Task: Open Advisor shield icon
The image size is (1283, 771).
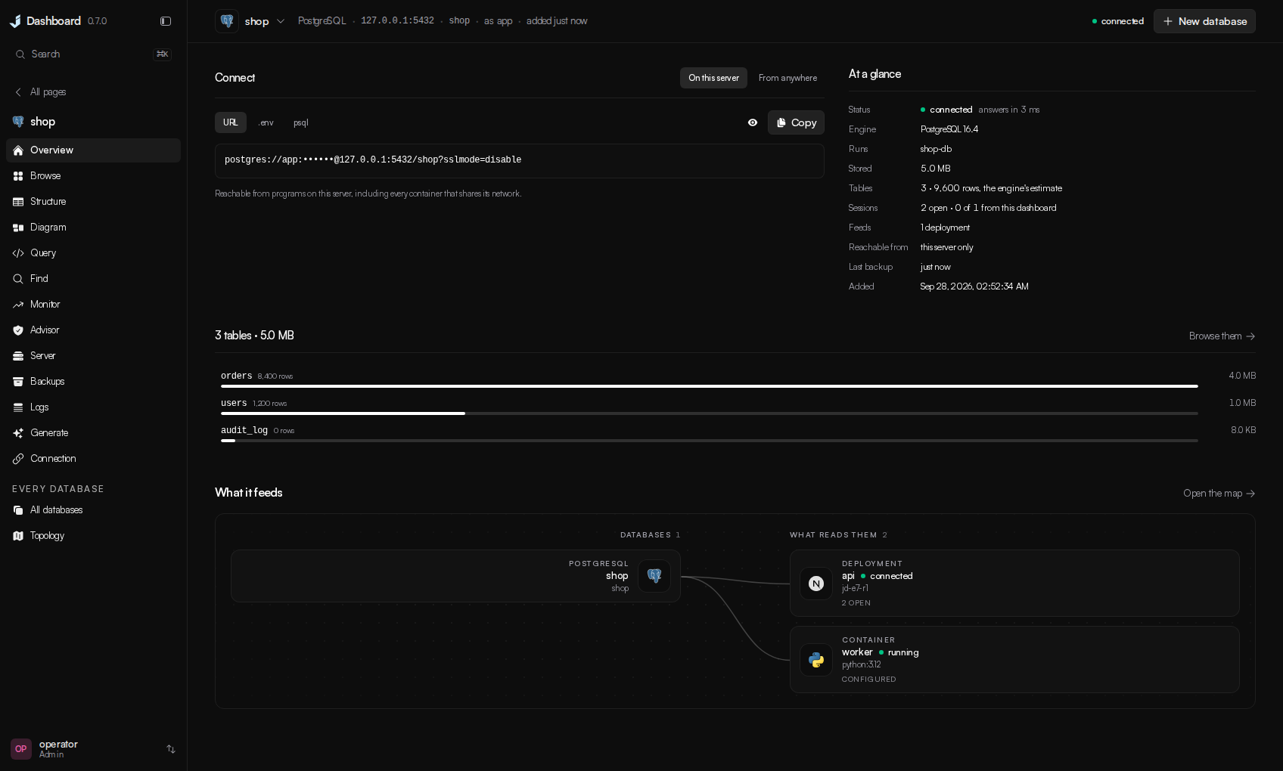Action: click(x=18, y=330)
